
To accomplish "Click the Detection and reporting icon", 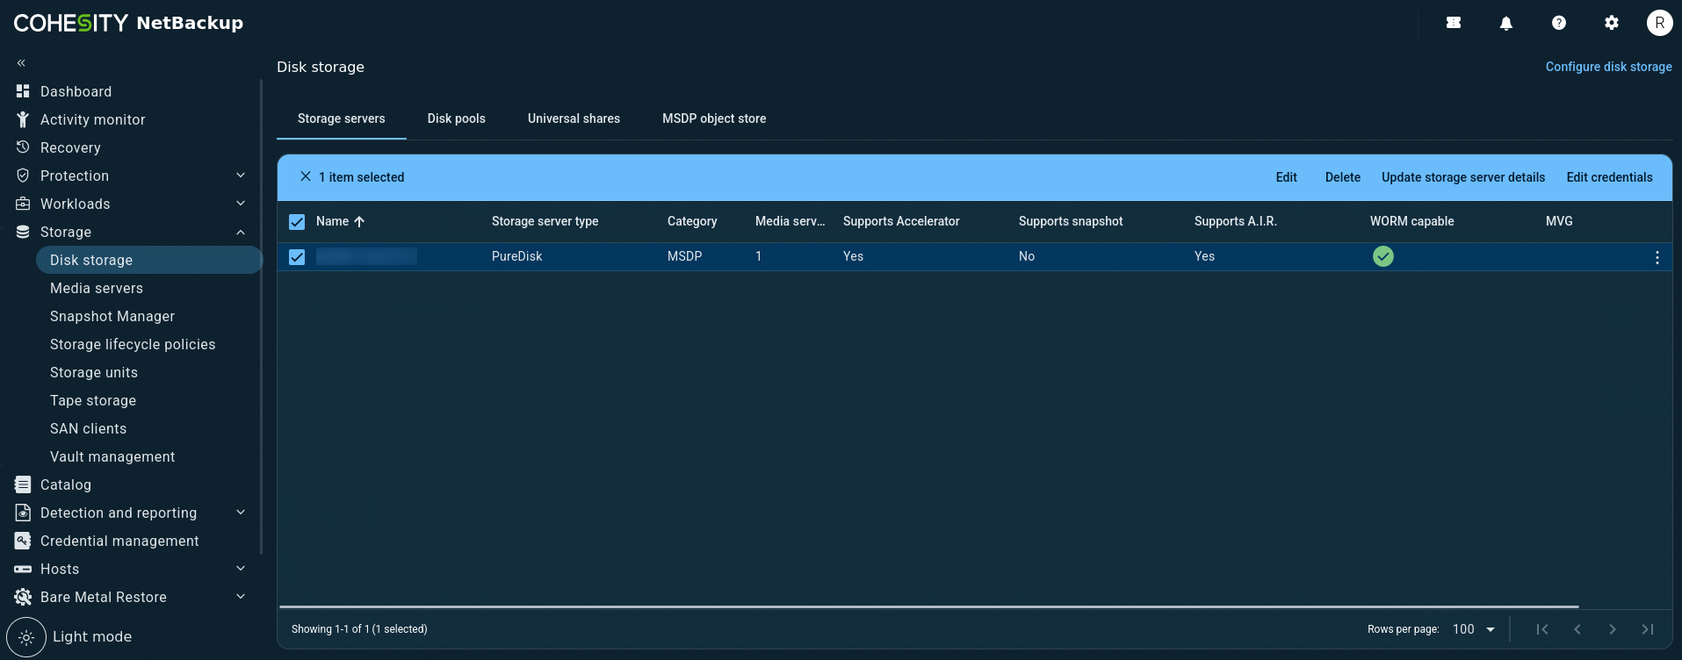I will tap(23, 513).
